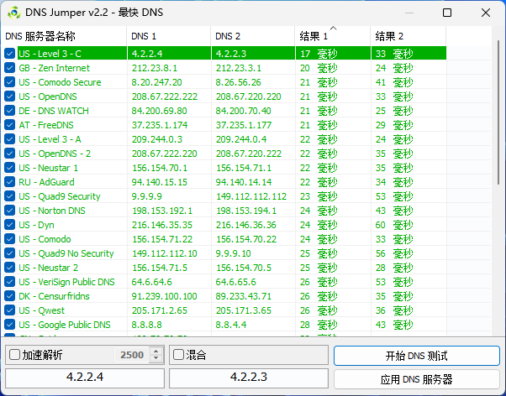Toggle the RU - AdGuard checkbox

click(10, 182)
